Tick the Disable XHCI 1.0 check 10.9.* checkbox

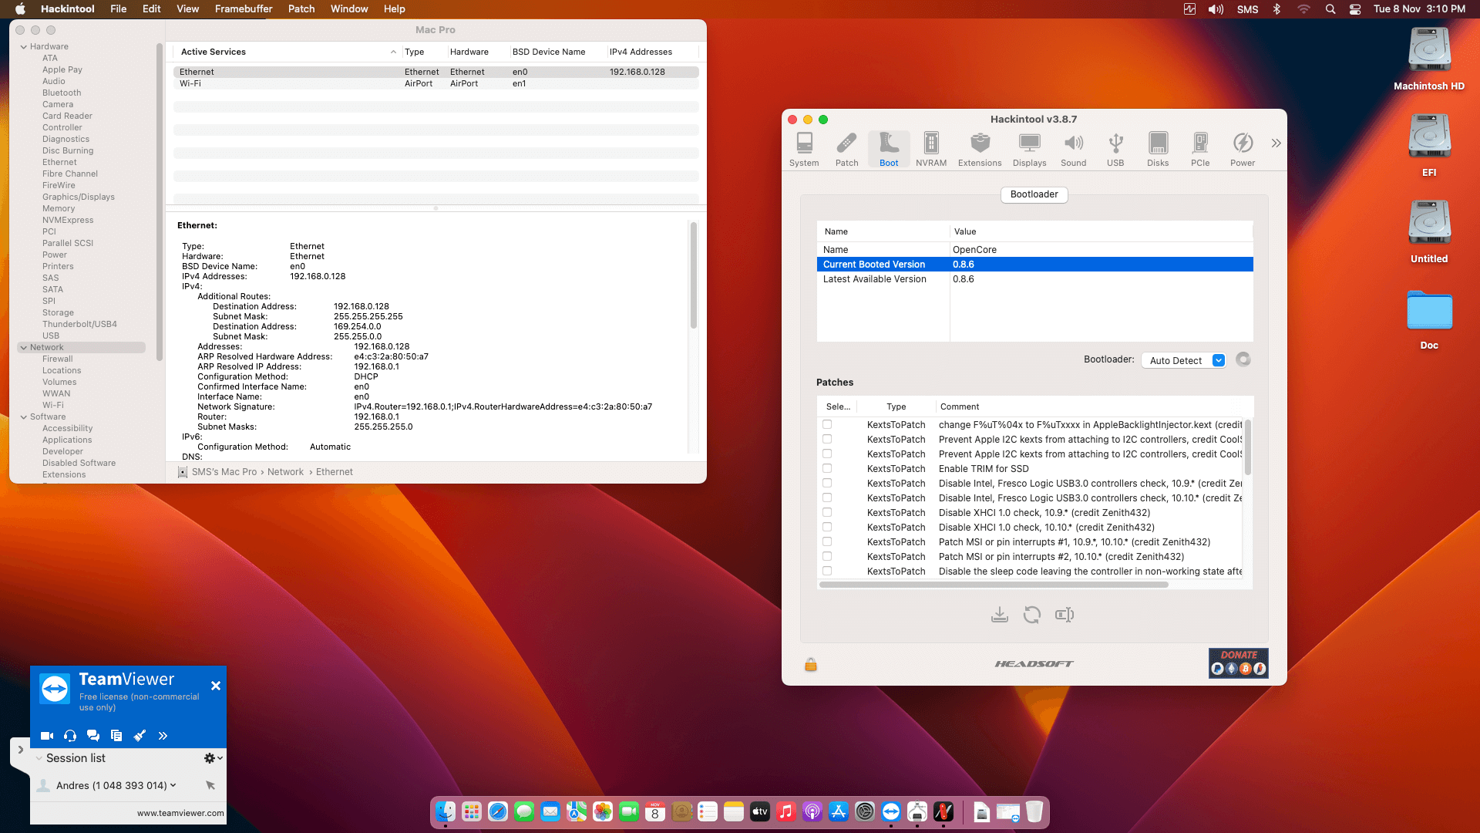(x=827, y=513)
